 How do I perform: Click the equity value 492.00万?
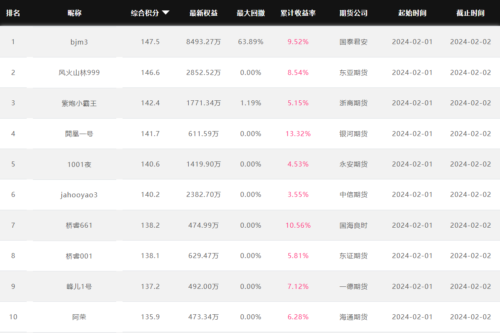204,286
